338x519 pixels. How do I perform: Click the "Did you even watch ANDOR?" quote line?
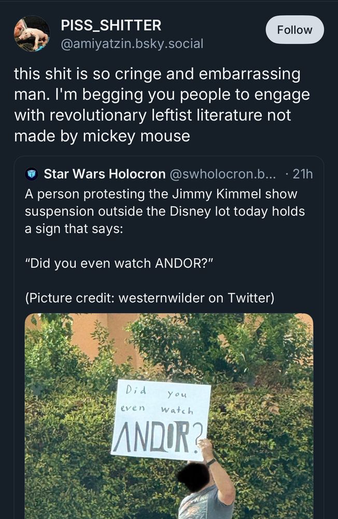pos(119,264)
